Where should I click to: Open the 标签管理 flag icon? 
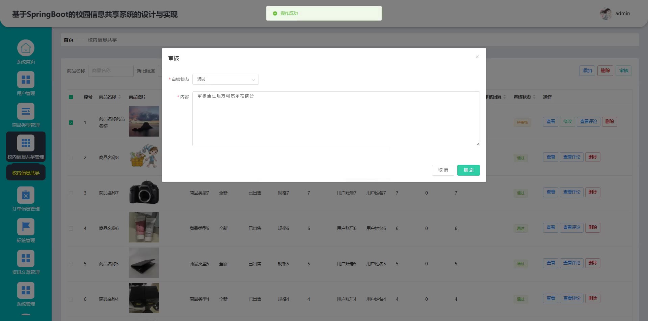(26, 227)
